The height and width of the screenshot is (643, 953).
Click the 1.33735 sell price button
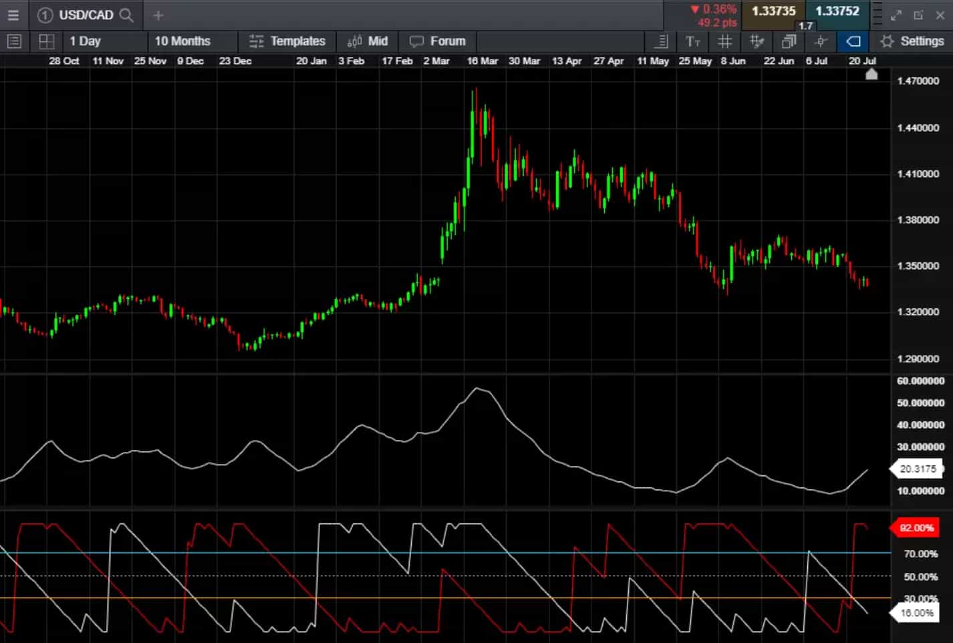(774, 11)
